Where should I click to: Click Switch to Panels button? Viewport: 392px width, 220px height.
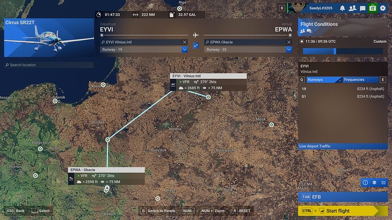[x=158, y=211]
